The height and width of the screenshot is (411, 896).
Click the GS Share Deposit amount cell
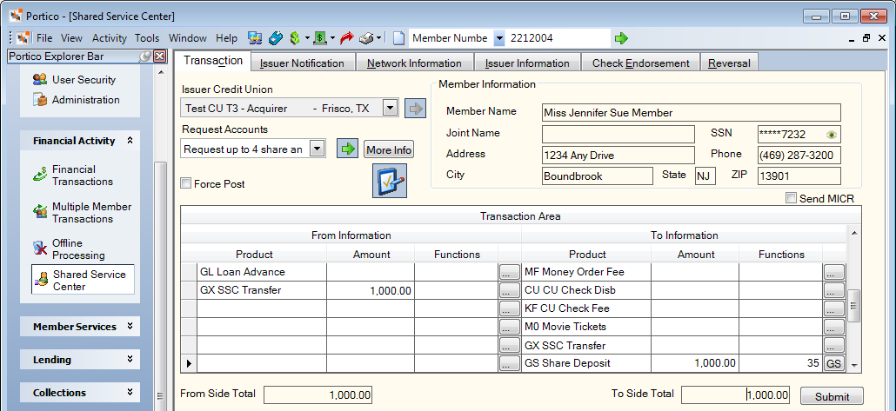click(694, 363)
